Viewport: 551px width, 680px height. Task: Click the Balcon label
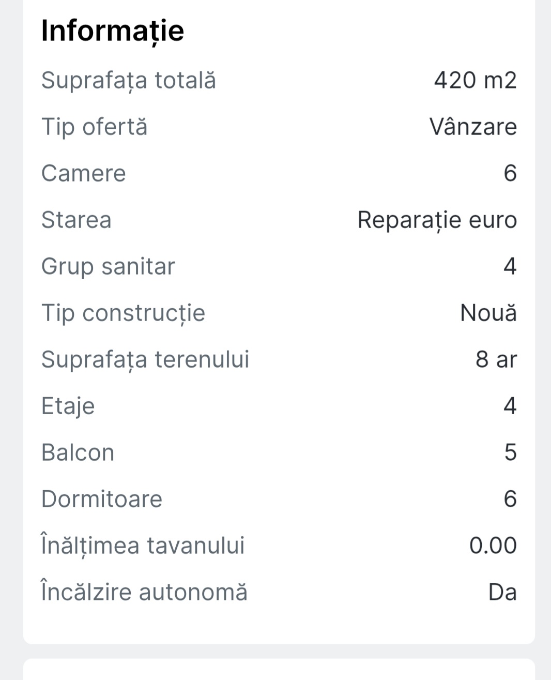coord(78,453)
